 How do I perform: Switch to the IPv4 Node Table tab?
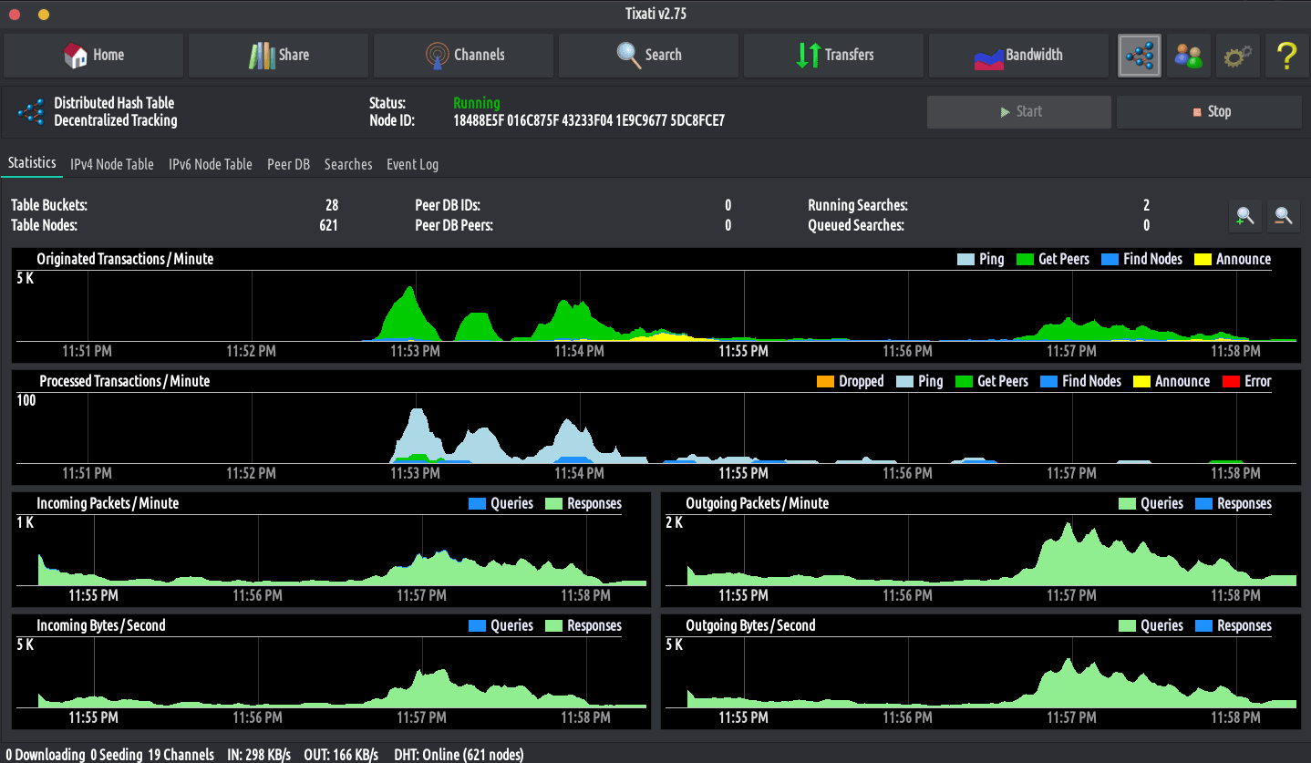click(x=112, y=164)
